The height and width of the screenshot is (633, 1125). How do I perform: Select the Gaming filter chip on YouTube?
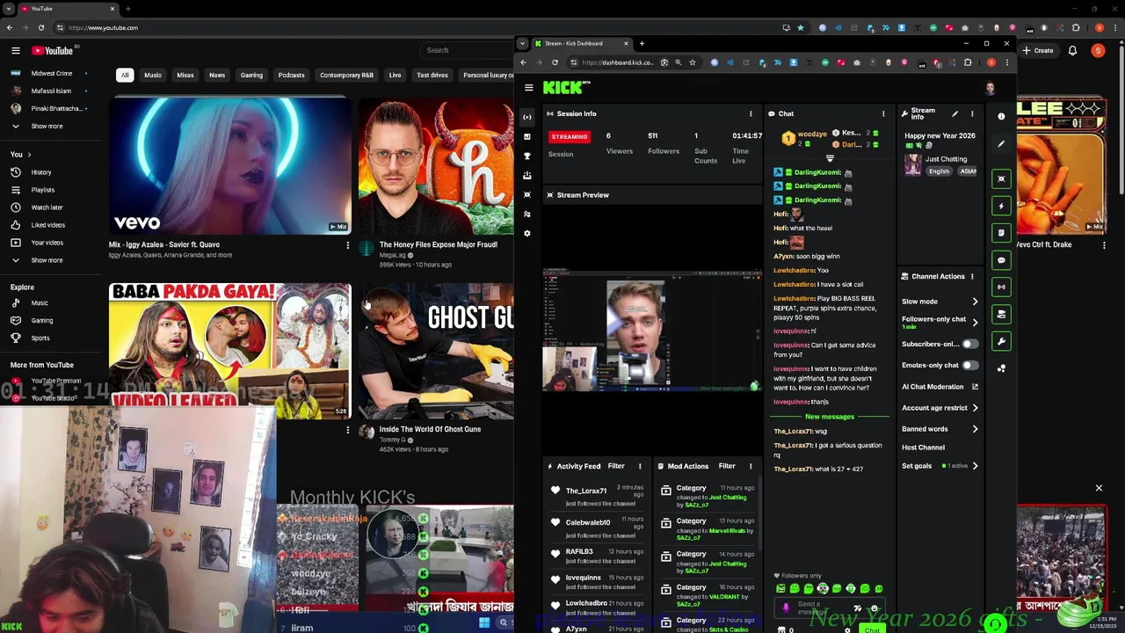251,75
